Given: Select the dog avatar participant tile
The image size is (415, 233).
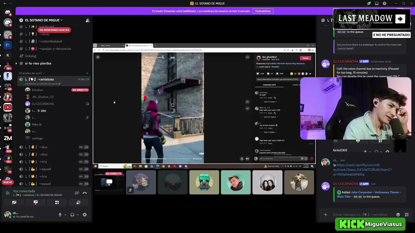Looking at the screenshot, I should 299,183.
